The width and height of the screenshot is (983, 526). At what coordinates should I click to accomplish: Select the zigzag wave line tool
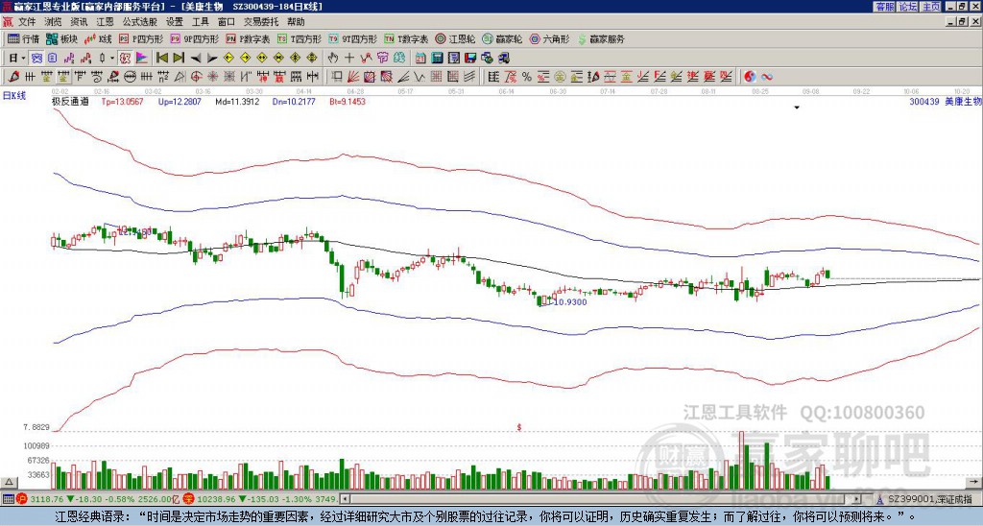pos(418,77)
